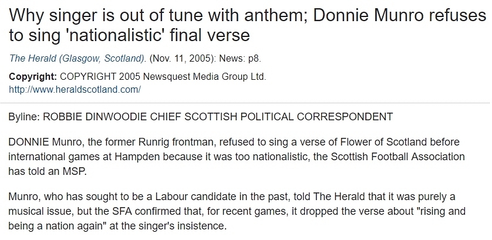Click the dotted separator line under the header
The height and width of the screenshot is (240, 492).
(x=246, y=103)
